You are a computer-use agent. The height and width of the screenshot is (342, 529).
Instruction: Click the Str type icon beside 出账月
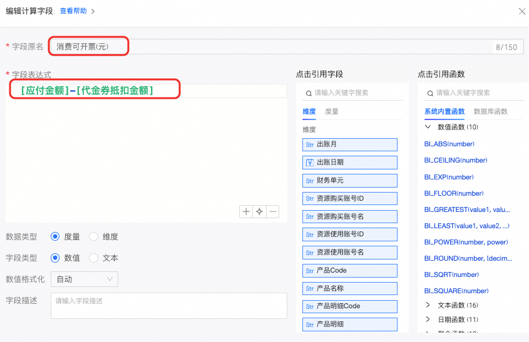(x=310, y=145)
